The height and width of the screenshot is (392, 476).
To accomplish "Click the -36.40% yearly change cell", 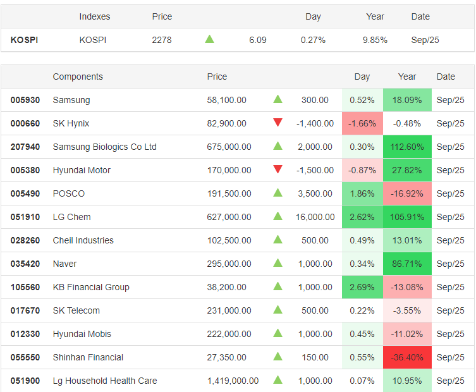I will click(407, 357).
